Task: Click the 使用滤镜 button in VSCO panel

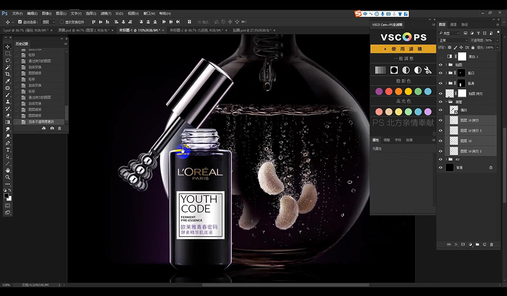Action: (x=403, y=49)
